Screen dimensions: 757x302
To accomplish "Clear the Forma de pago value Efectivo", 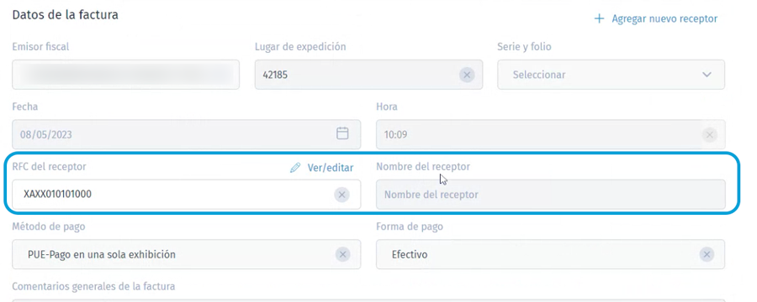I will pos(707,254).
